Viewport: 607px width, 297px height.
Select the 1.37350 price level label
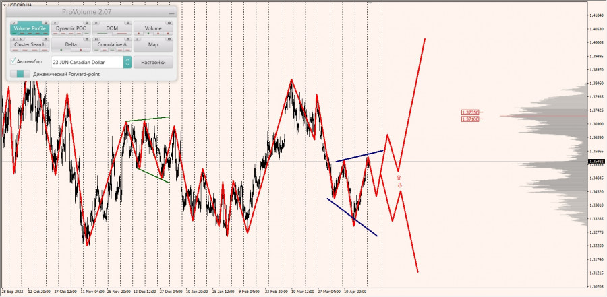pyautogui.click(x=470, y=112)
